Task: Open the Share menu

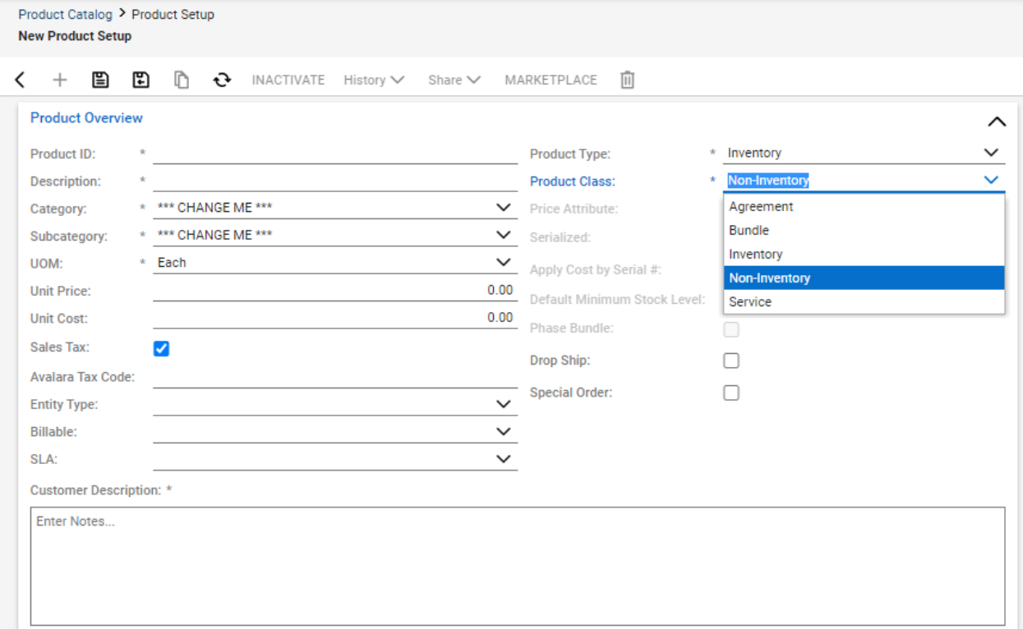Action: 453,80
